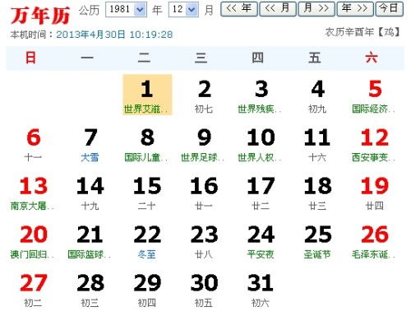Screen dimensions: 411x316
Task: Select December 17 廿二
Action: click(x=261, y=193)
